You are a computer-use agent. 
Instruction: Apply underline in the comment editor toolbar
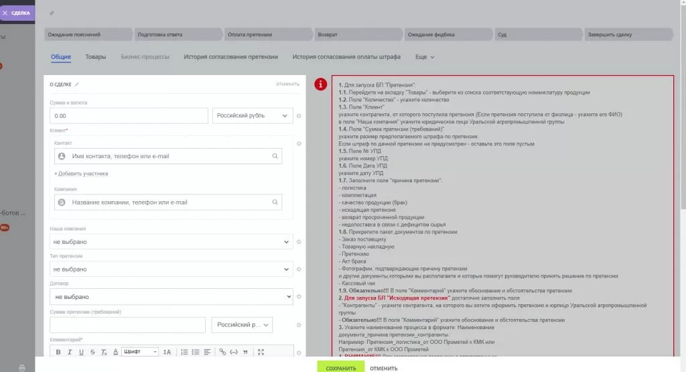coord(81,352)
